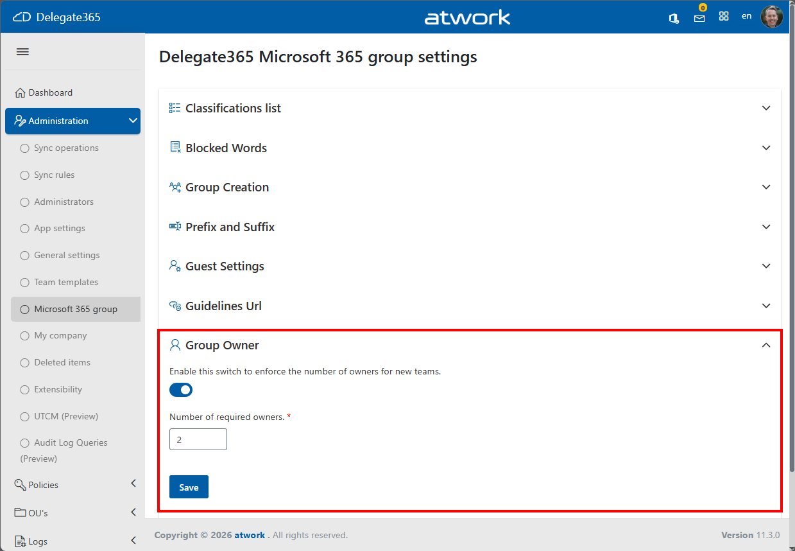Image resolution: width=795 pixels, height=551 pixels.
Task: Select the Administrators radio bullet
Action: coord(25,202)
